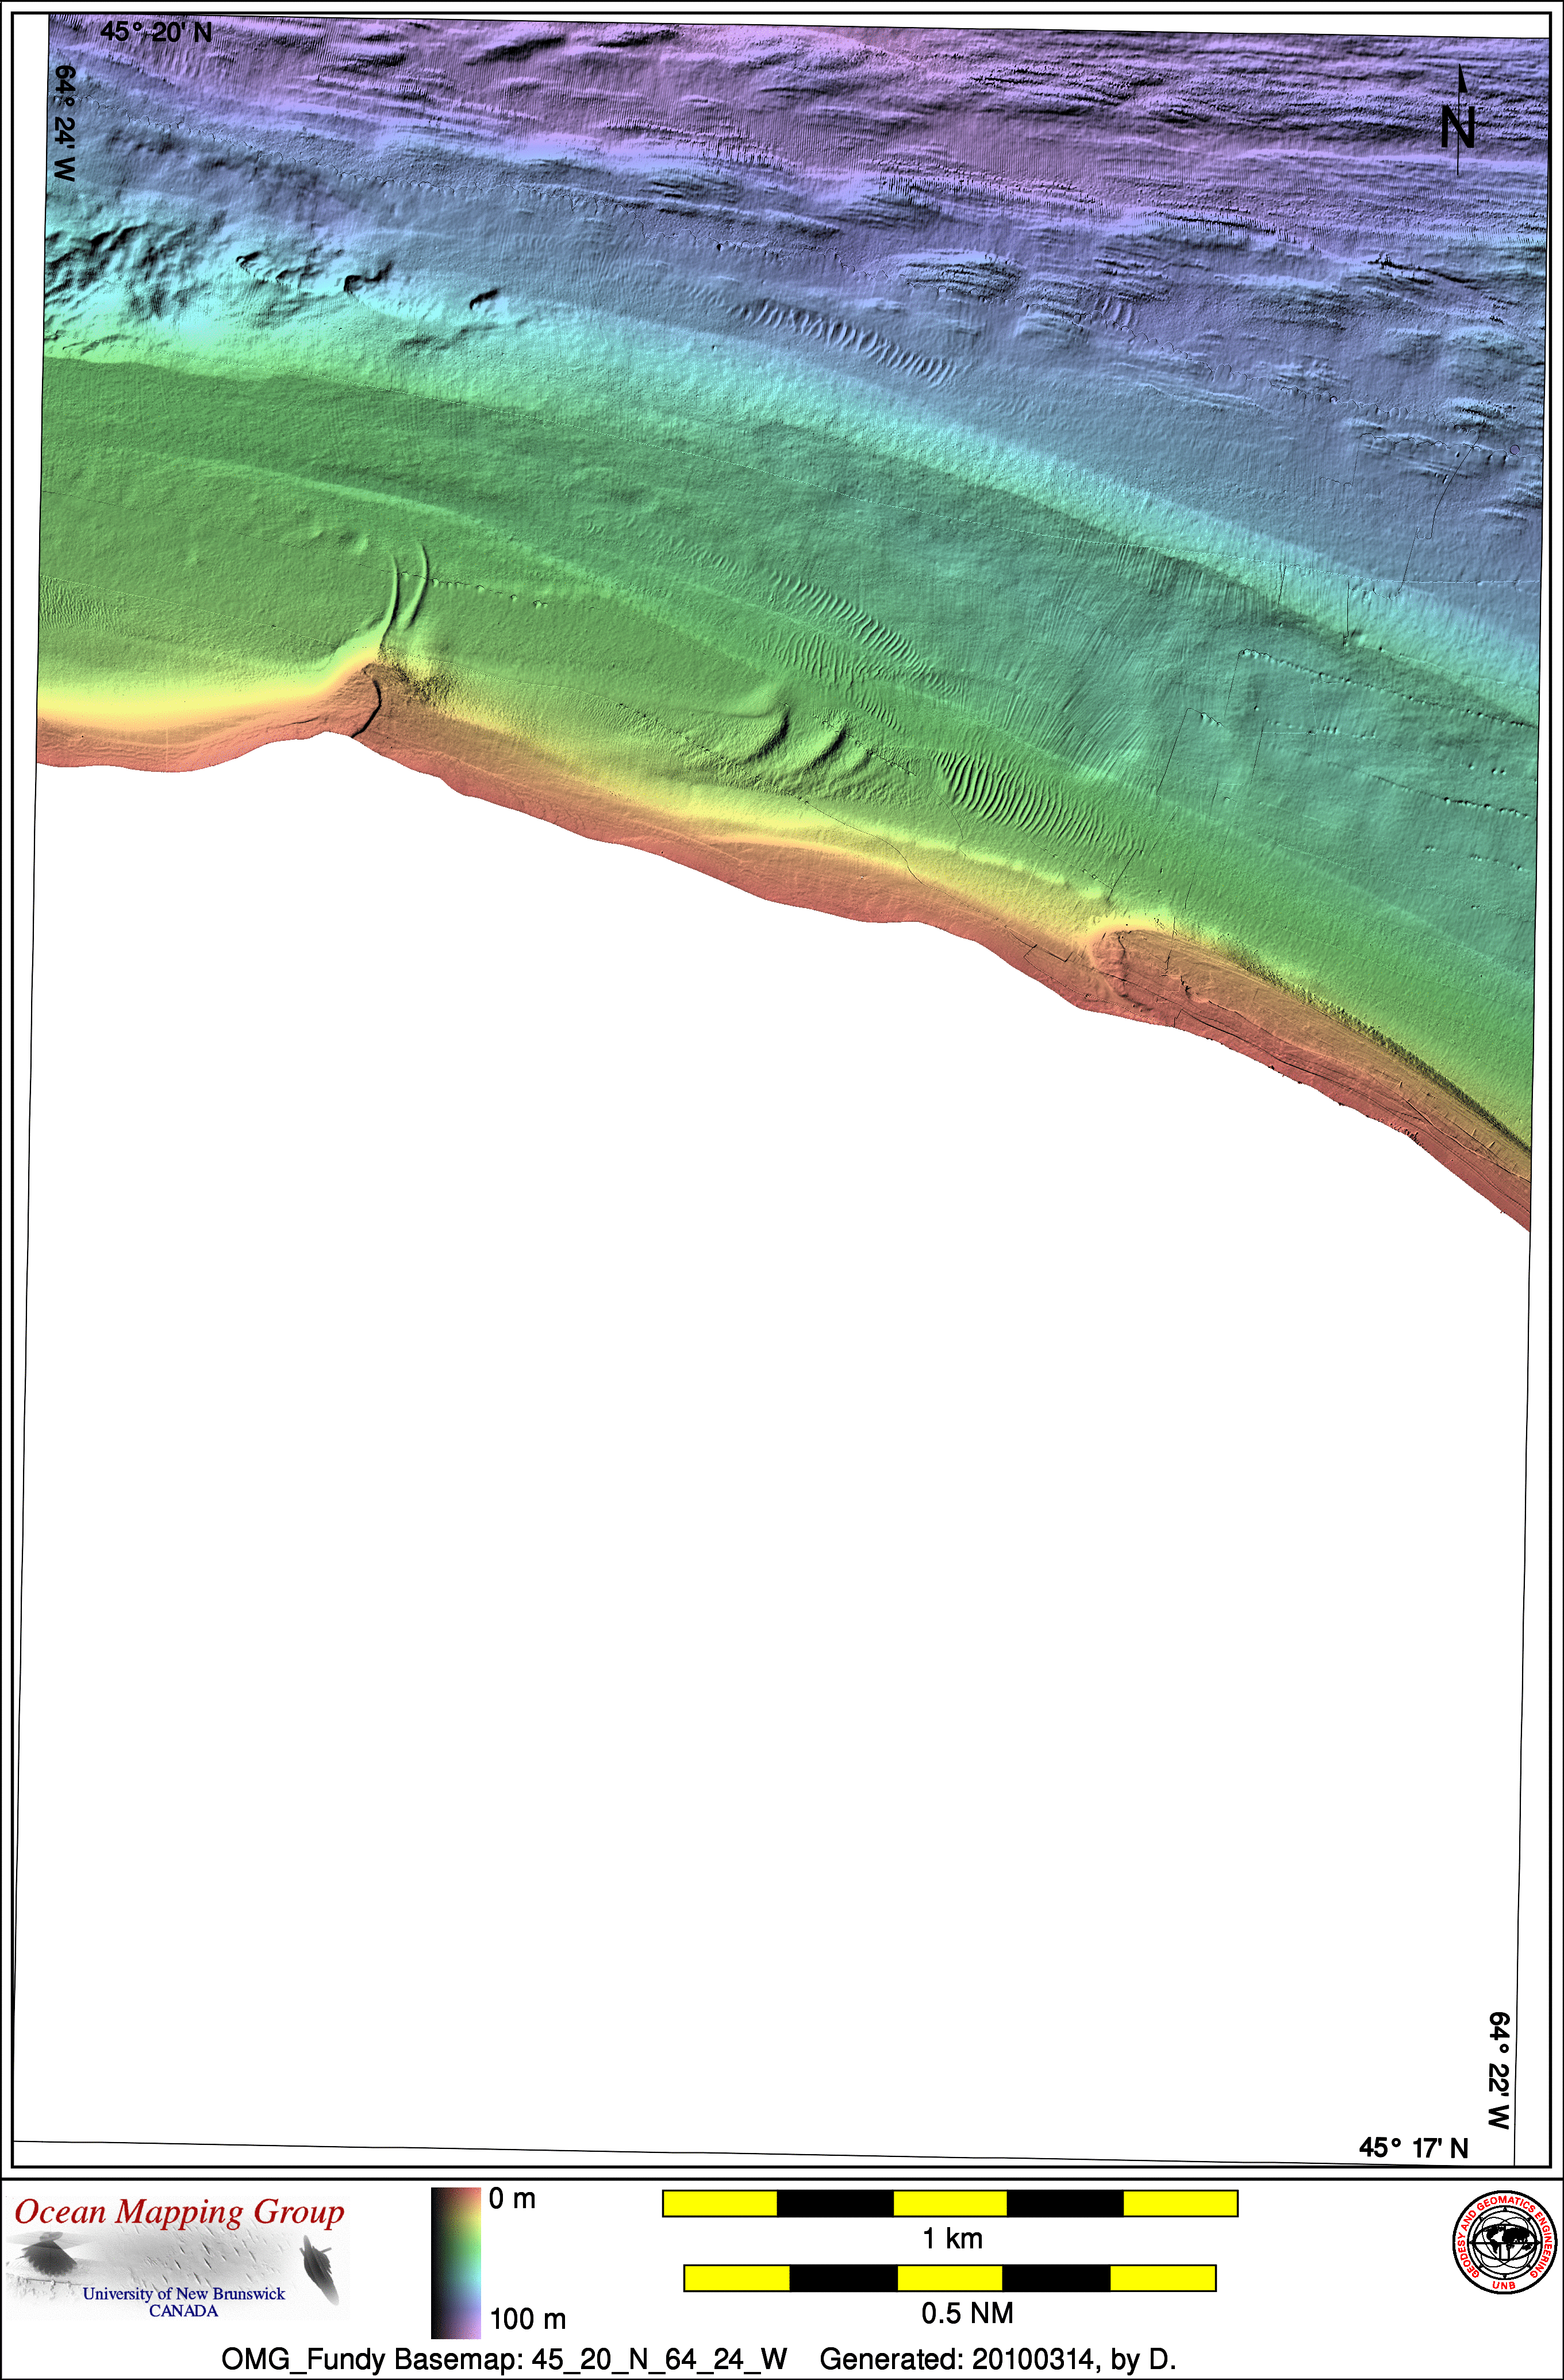Click the 1 km scale label
The image size is (1564, 2380).
click(x=952, y=2239)
